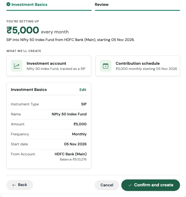The image size is (186, 197).
Task: Switch to the Investment Basics step tab
Action: click(x=49, y=6)
